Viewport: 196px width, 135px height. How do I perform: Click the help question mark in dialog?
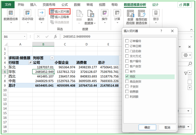[x=161, y=31]
